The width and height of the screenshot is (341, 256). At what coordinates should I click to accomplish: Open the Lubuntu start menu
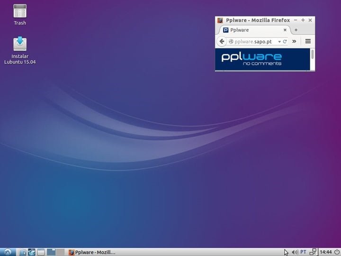tap(7, 252)
